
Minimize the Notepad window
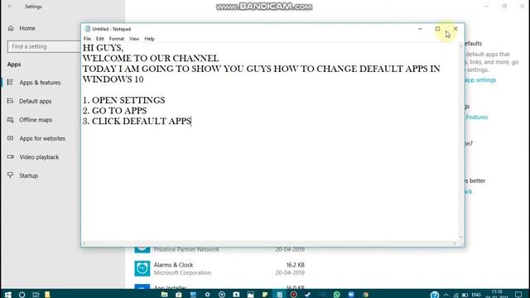pyautogui.click(x=420, y=29)
